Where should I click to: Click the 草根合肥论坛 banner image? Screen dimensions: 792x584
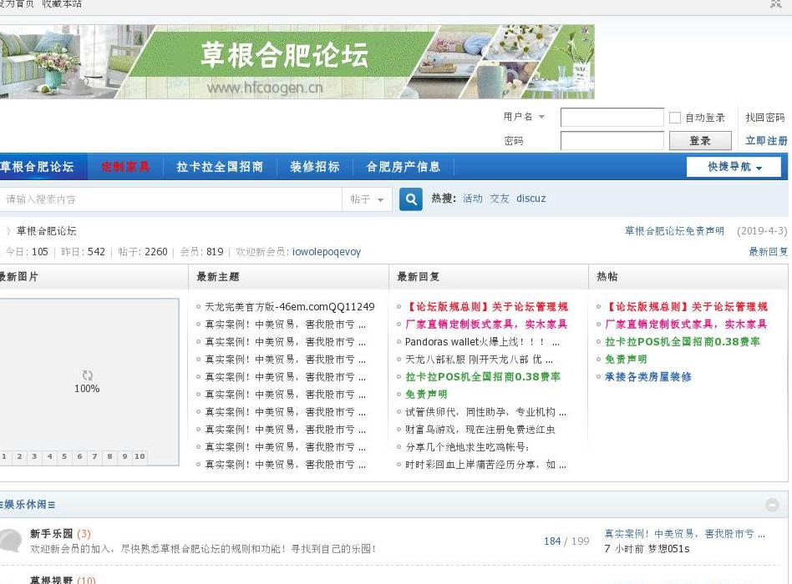point(297,62)
